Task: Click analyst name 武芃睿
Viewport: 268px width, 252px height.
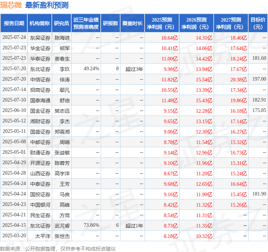Action: click(x=62, y=226)
